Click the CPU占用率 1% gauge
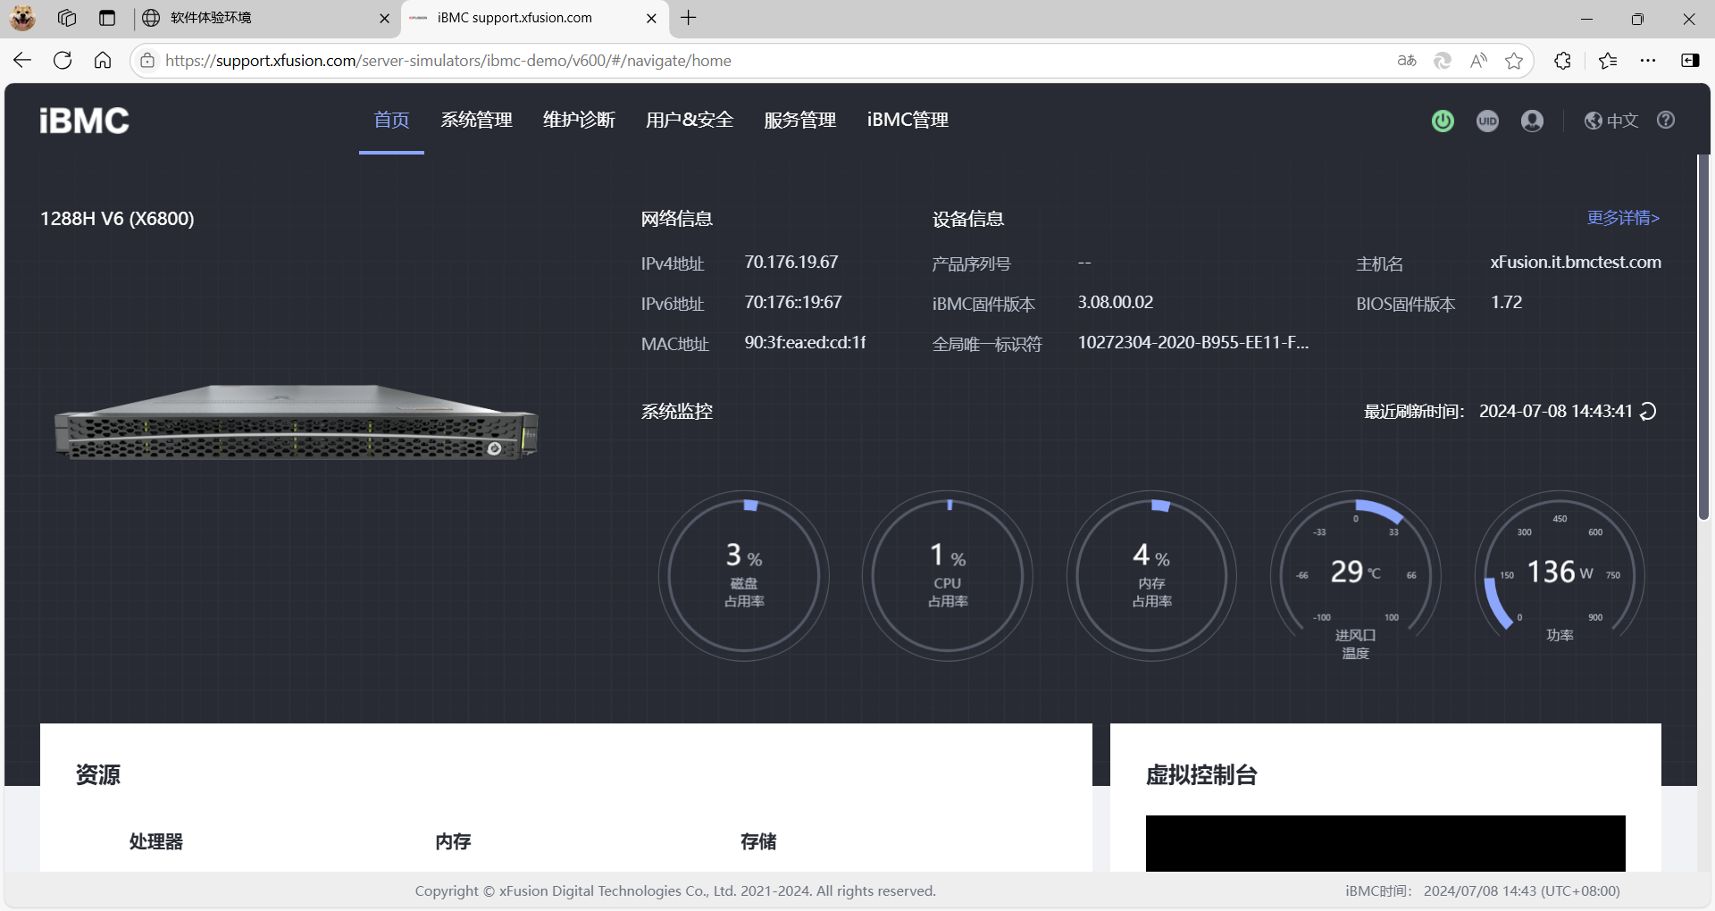This screenshot has height=911, width=1715. [x=948, y=576]
